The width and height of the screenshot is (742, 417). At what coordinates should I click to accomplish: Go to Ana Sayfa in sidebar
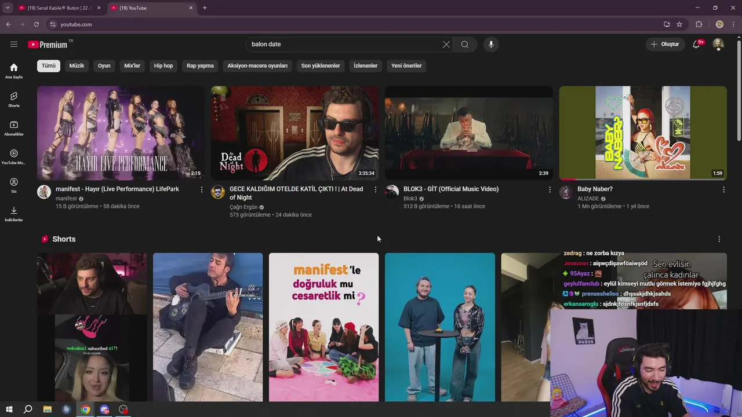click(14, 71)
